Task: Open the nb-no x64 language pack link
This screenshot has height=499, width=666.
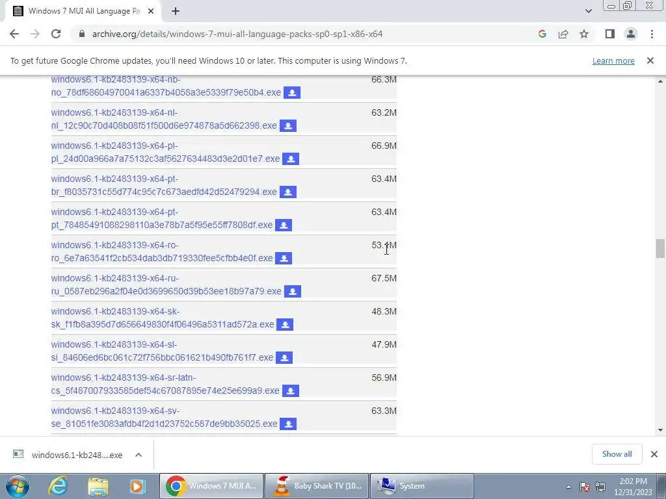Action: [166, 86]
